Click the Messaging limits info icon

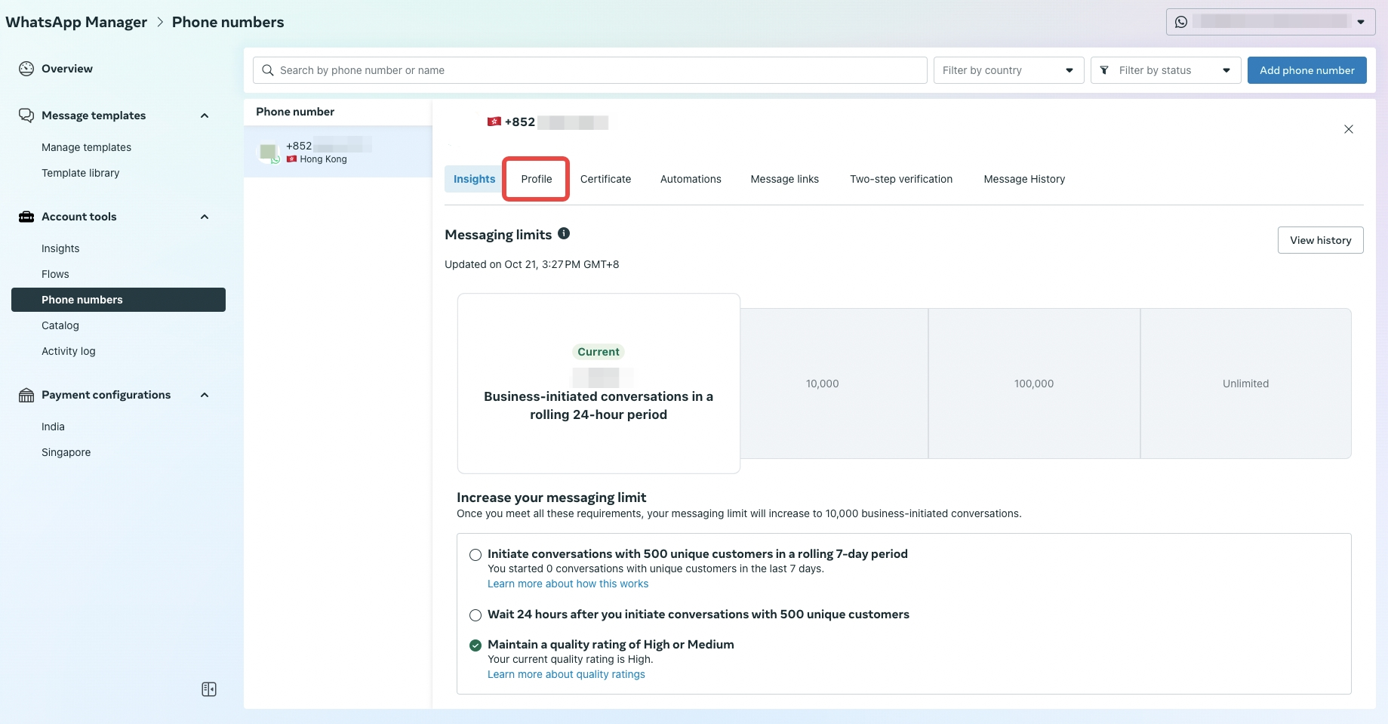click(x=564, y=234)
